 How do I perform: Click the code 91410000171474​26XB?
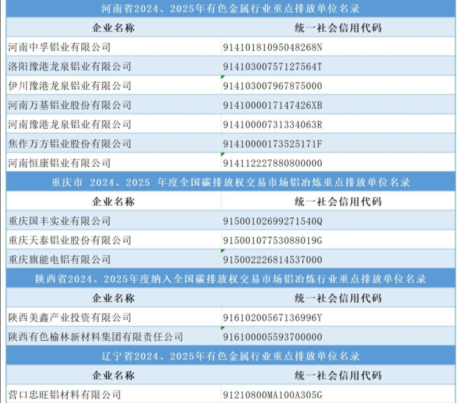(272, 105)
